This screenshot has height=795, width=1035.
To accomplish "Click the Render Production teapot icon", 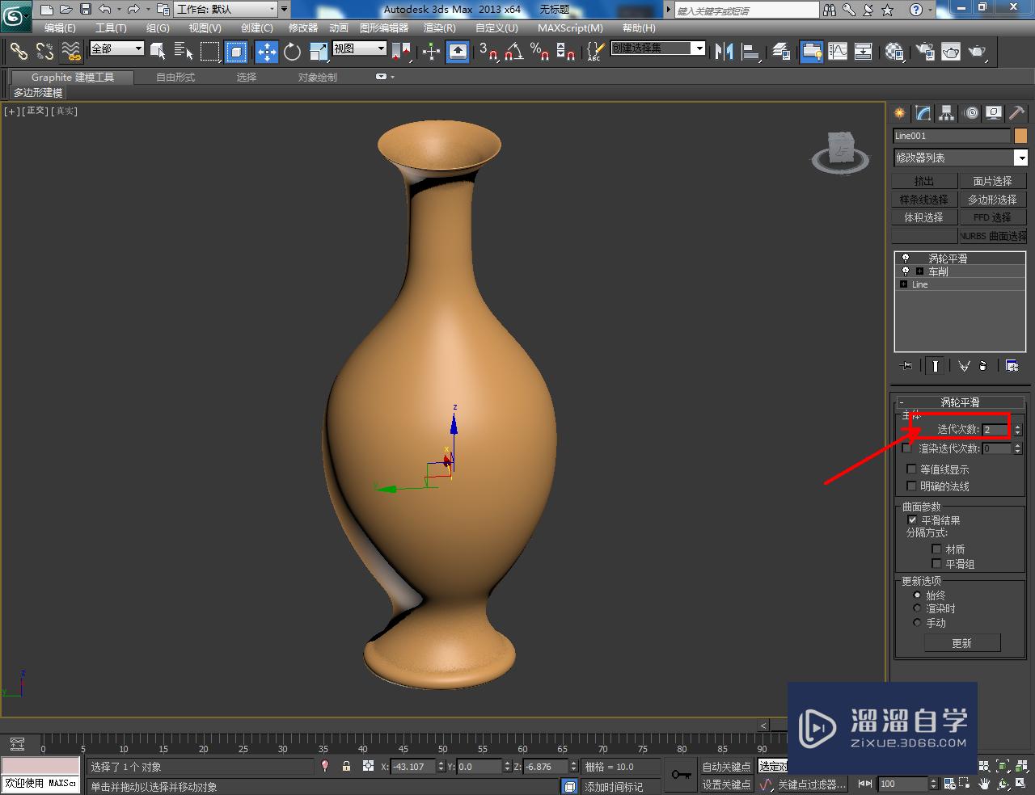I will [978, 52].
